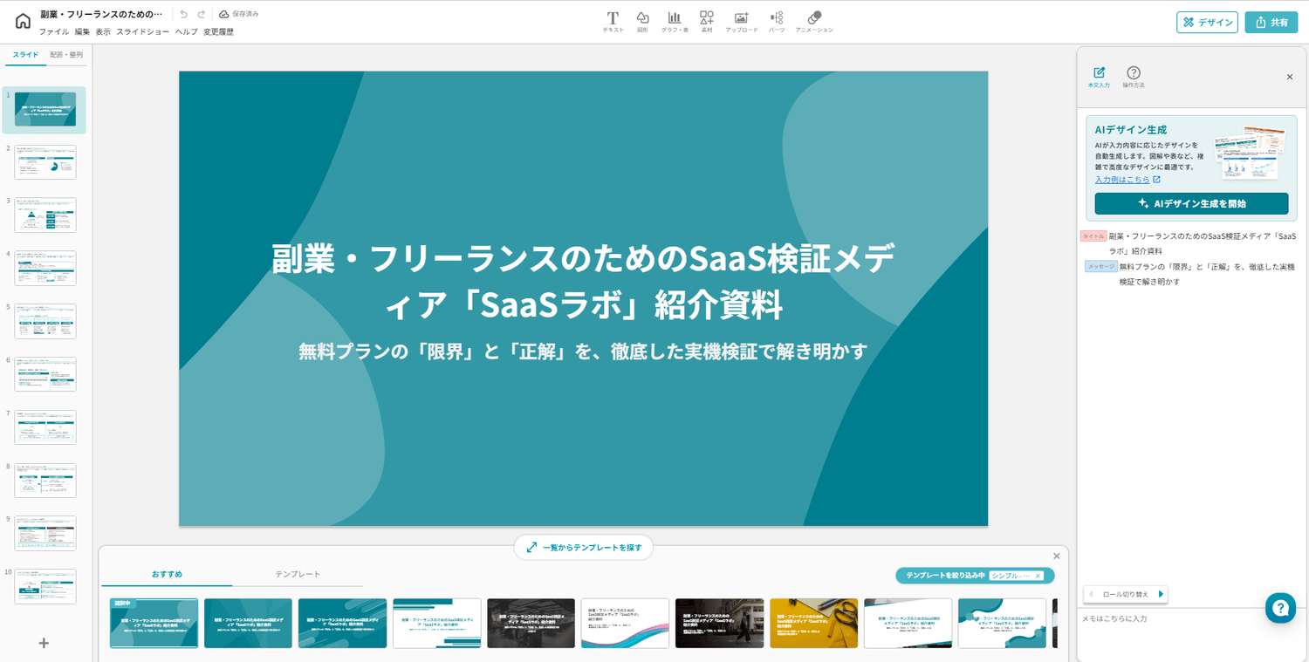Screen dimensions: 1309x662
Task: Select slide 8 thumbnail
Action: [45, 481]
